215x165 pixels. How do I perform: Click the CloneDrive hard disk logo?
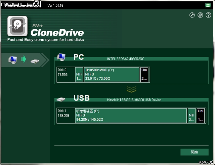(17, 26)
